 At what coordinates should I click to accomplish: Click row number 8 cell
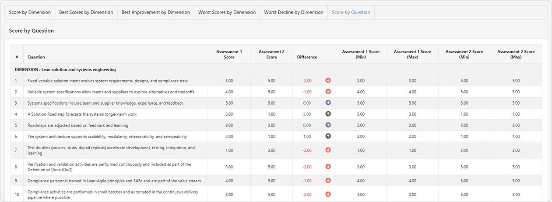point(17,167)
